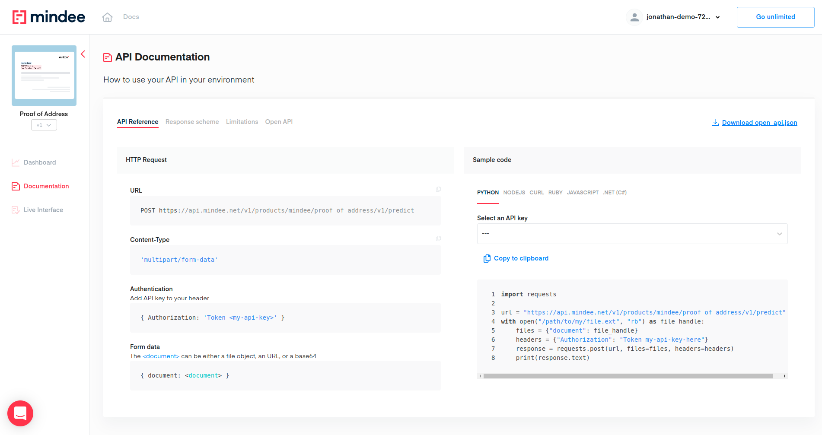The height and width of the screenshot is (435, 822).
Task: Click 'import requests' code line
Action: 529,294
